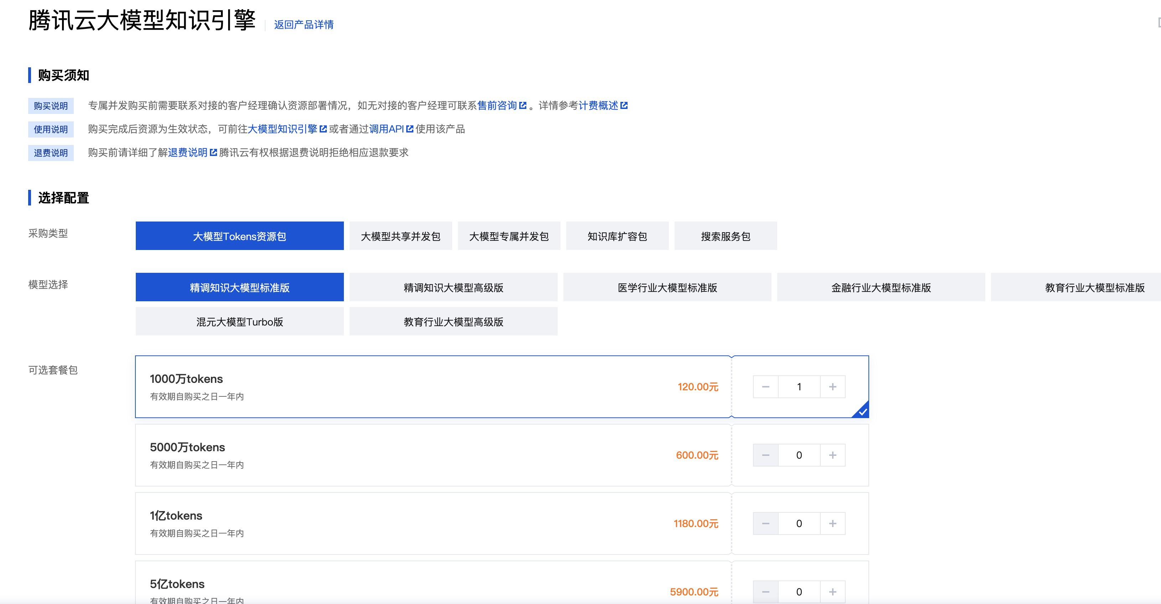Select 混元大模型Turbo版 model

pos(239,322)
